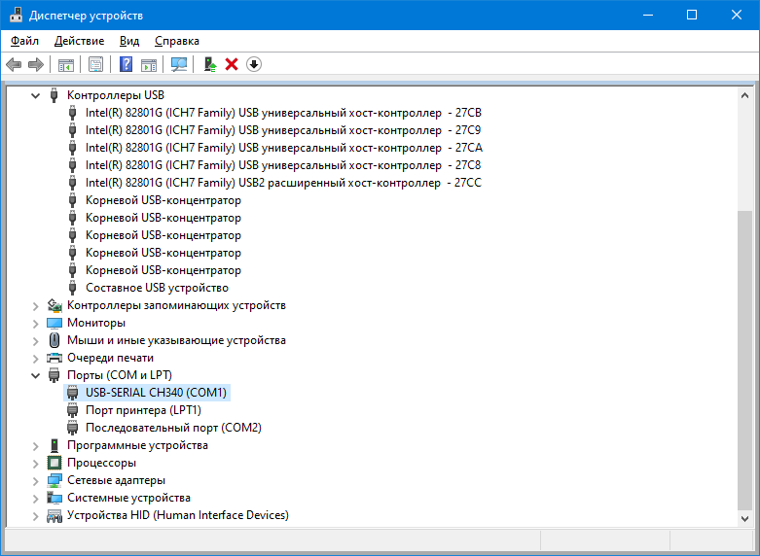Toggle the action pane toolbar icon
Screen dimensions: 760x556
tap(149, 64)
